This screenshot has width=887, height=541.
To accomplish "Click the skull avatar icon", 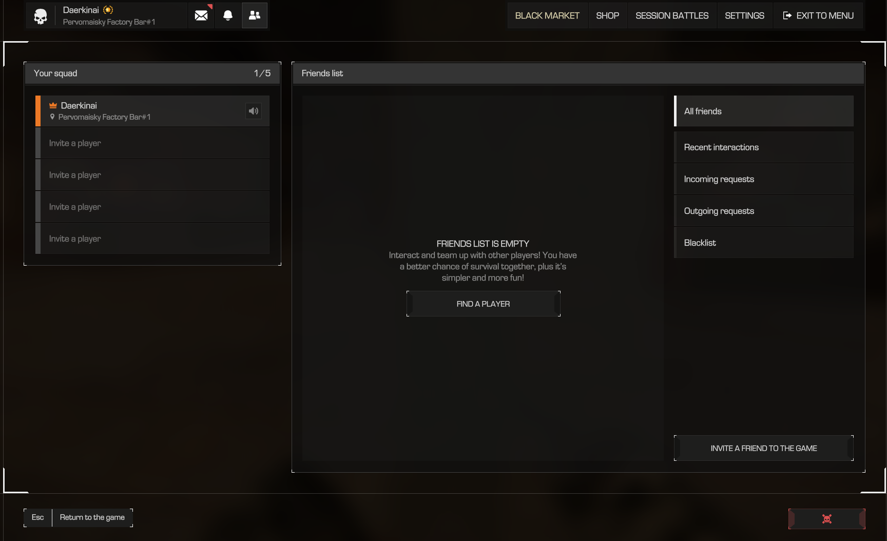I will click(x=41, y=16).
